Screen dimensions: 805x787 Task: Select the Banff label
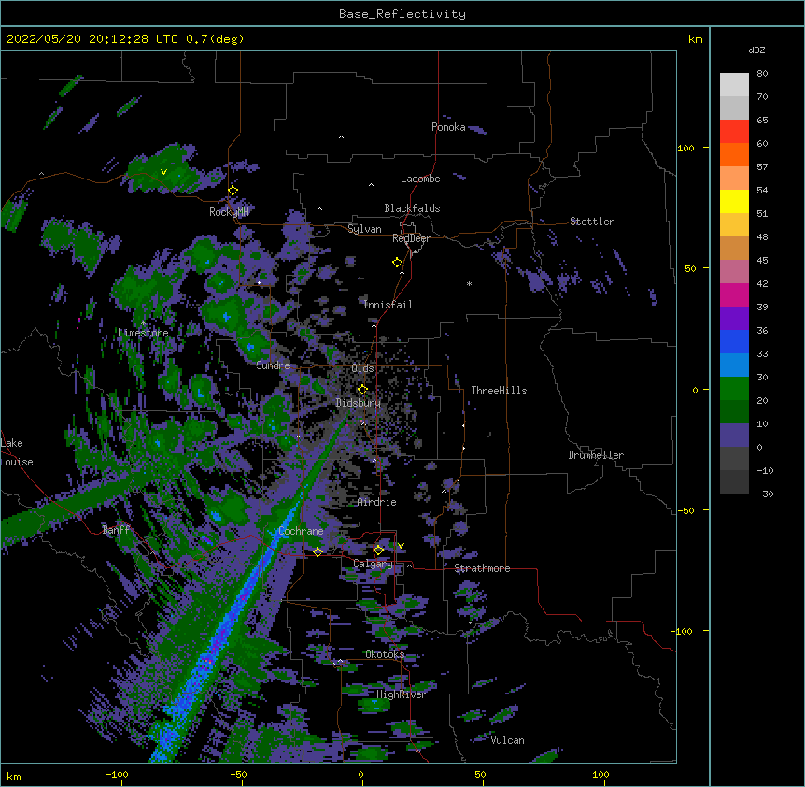click(116, 530)
